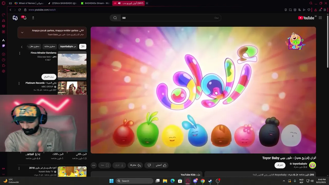Image resolution: width=329 pixels, height=185 pixels.
Task: Show hidden system tray icons chevron
Action: click(x=284, y=181)
